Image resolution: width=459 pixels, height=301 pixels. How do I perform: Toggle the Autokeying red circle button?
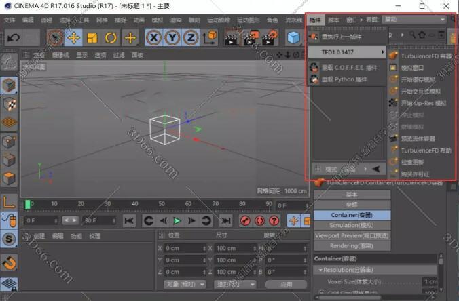(x=259, y=220)
